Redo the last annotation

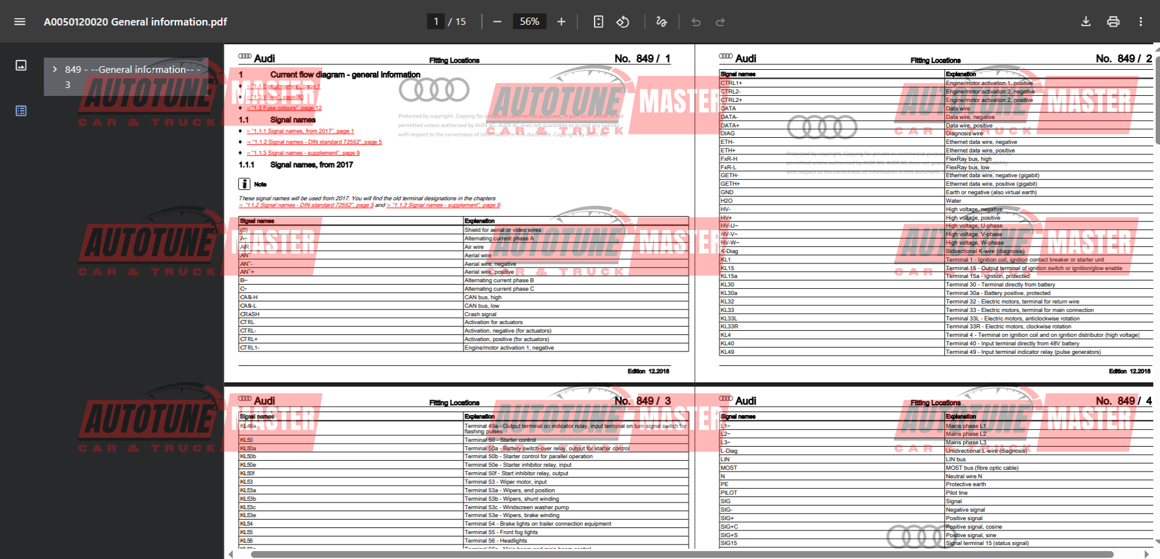720,21
